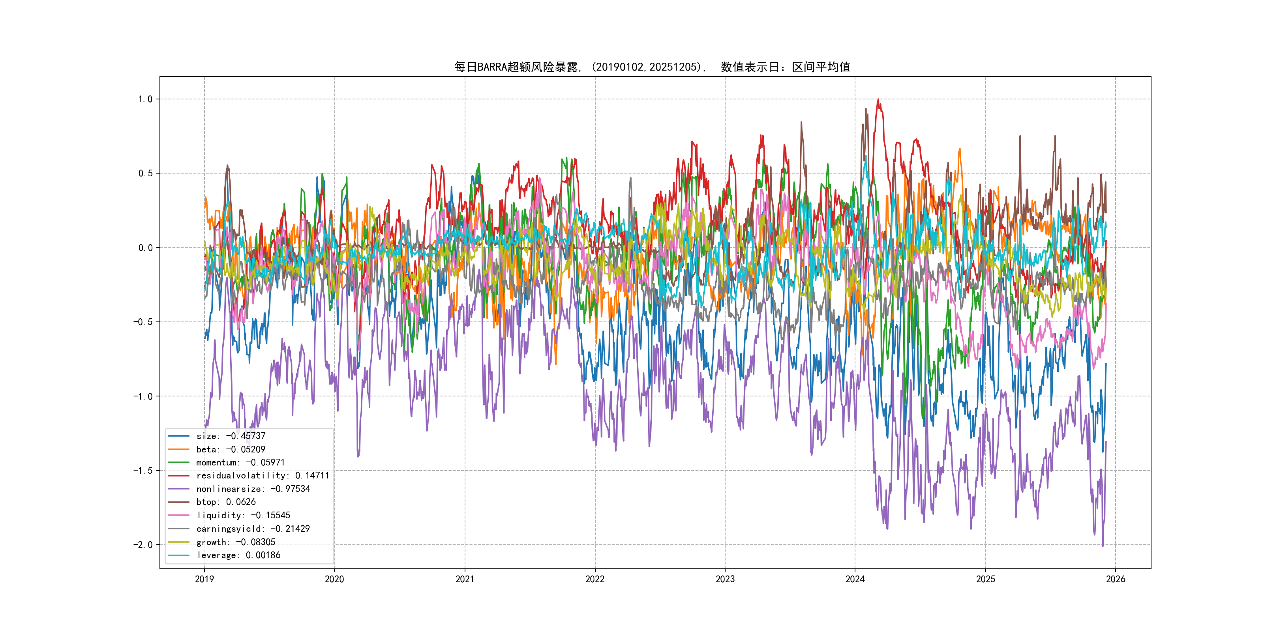Click the chart title with BARRA text
This screenshot has width=1279, height=639.
pos(652,67)
